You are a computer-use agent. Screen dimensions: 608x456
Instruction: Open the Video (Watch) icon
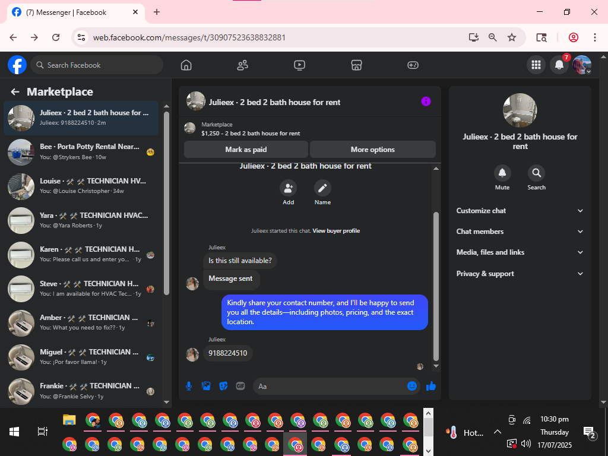tap(299, 65)
